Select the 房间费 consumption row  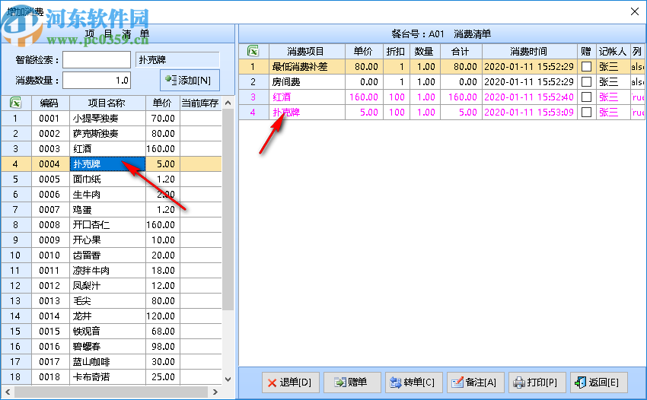[x=441, y=82]
